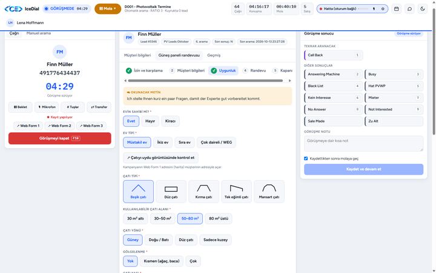Select Doğu / Batı roof direction
The height and width of the screenshot is (273, 436).
tap(159, 240)
